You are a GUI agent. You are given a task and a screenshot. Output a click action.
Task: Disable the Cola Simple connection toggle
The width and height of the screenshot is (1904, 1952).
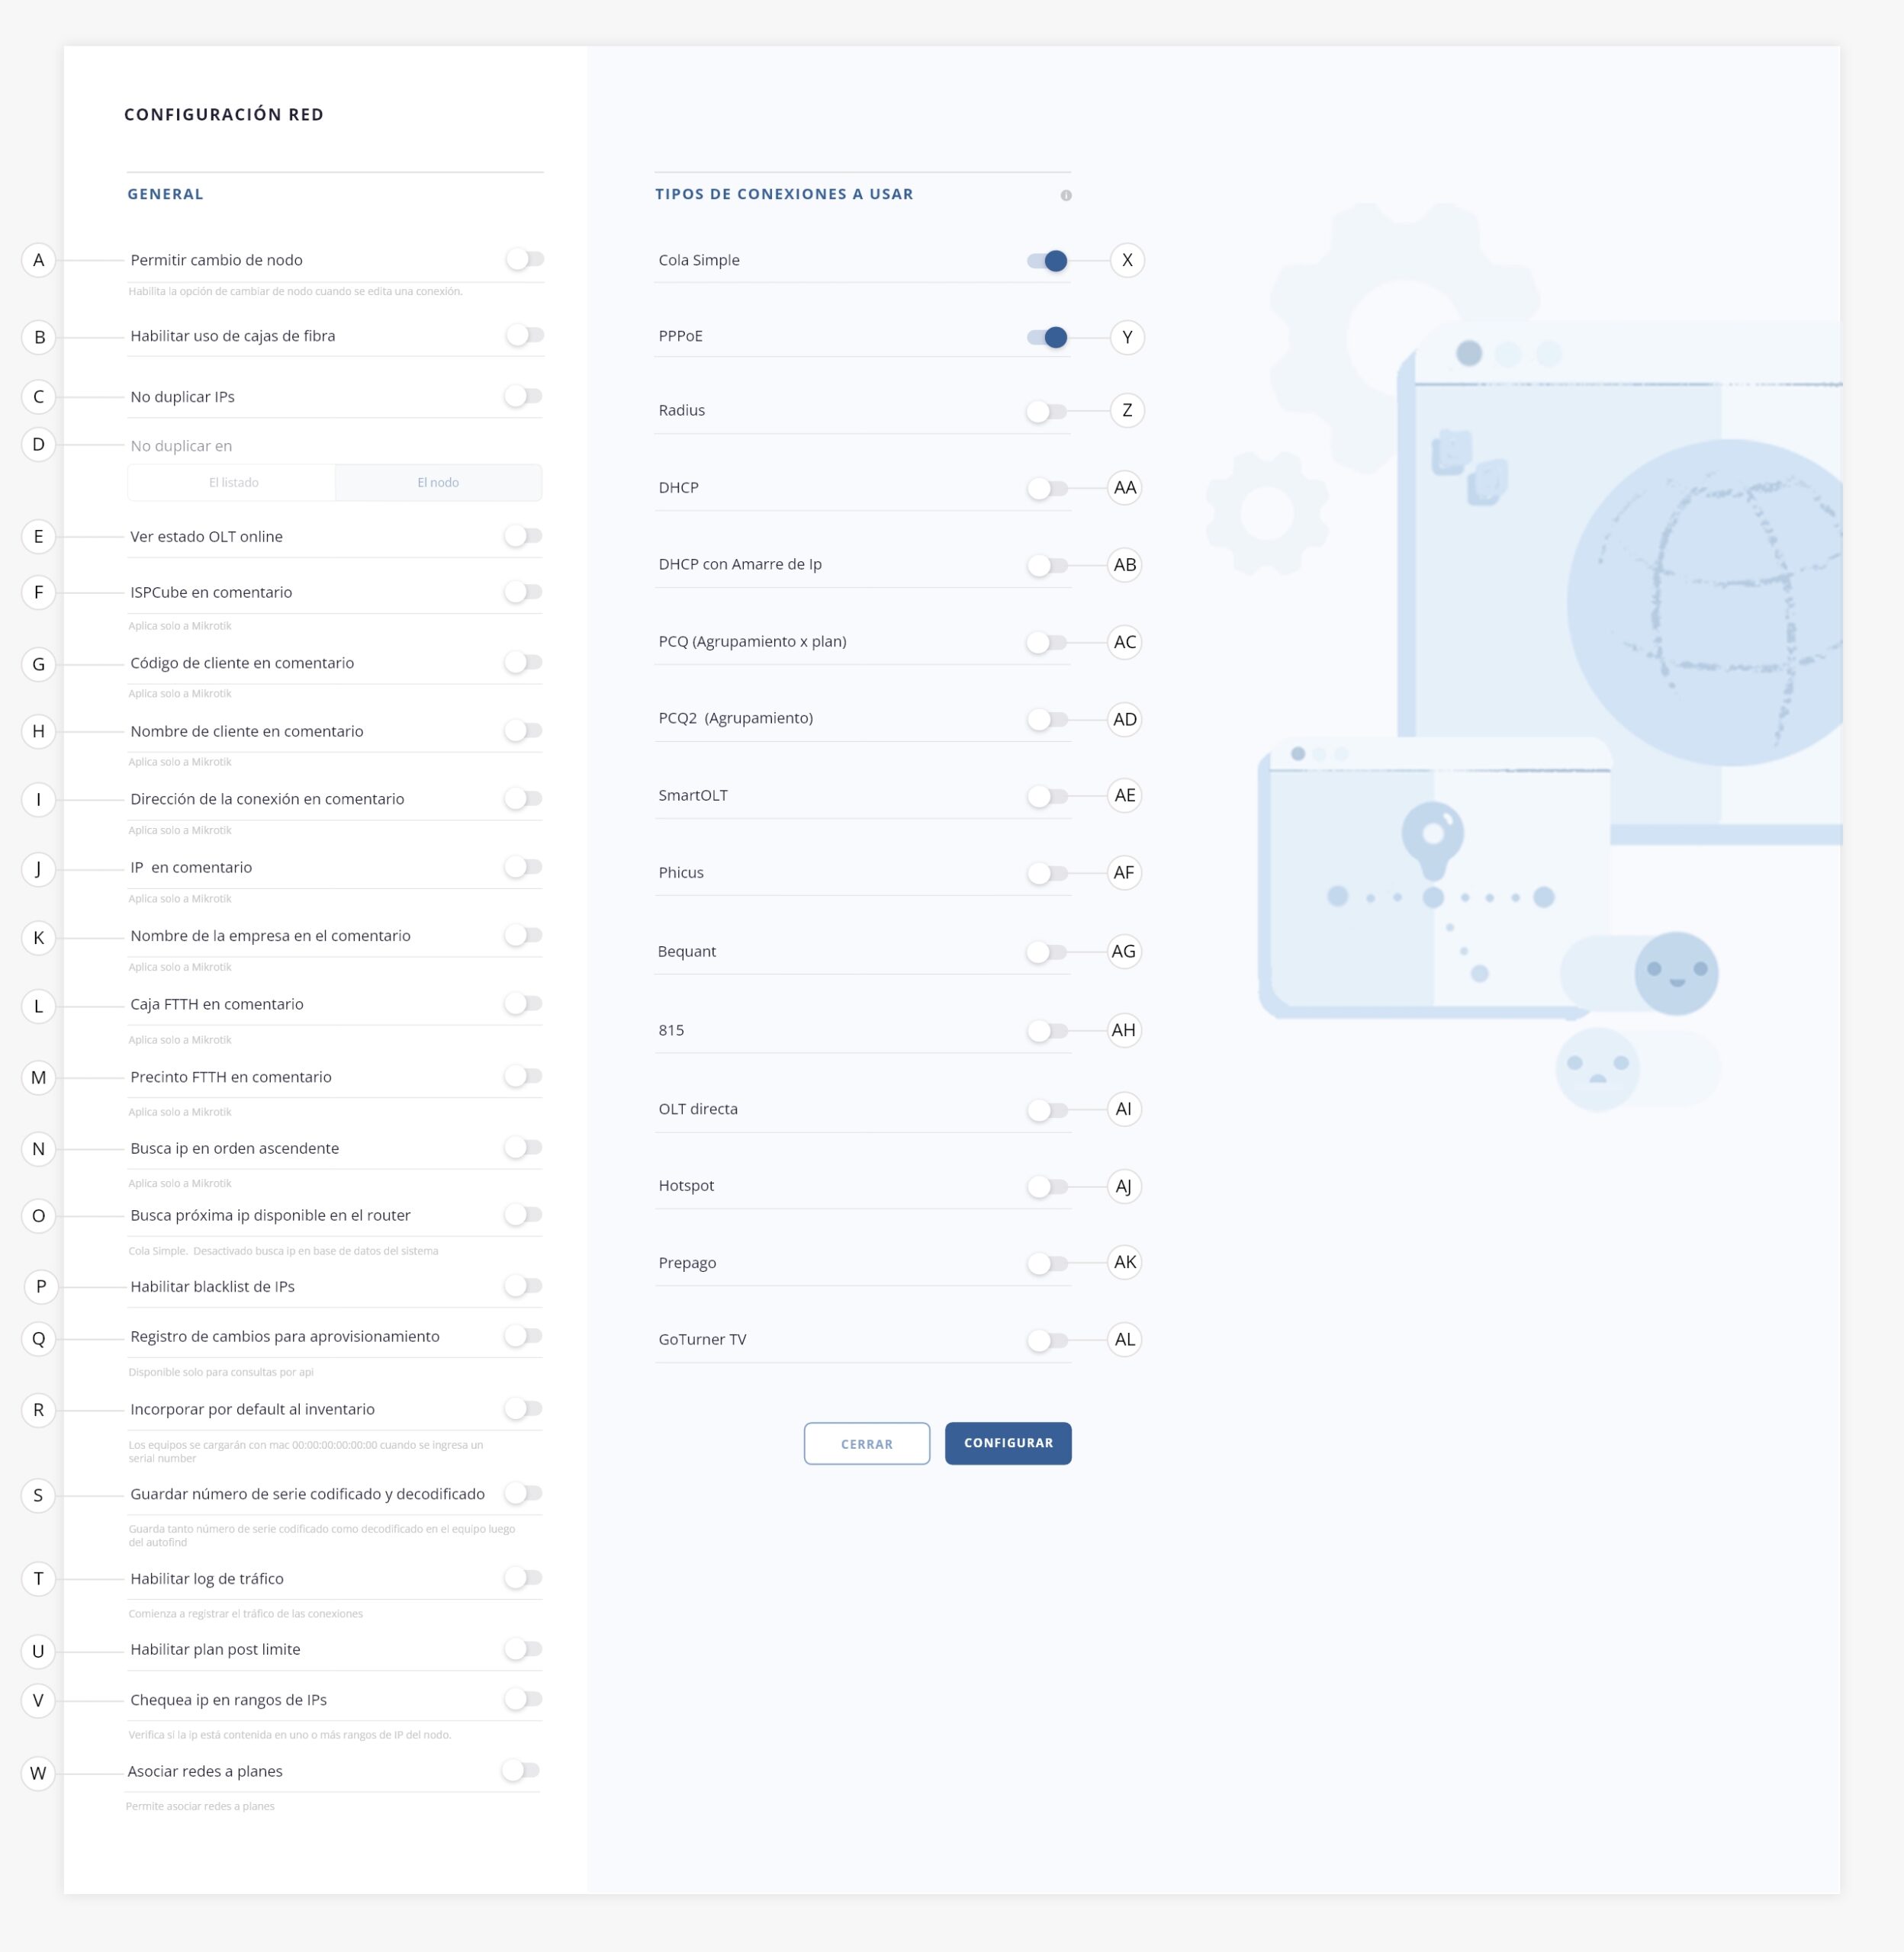[1047, 261]
